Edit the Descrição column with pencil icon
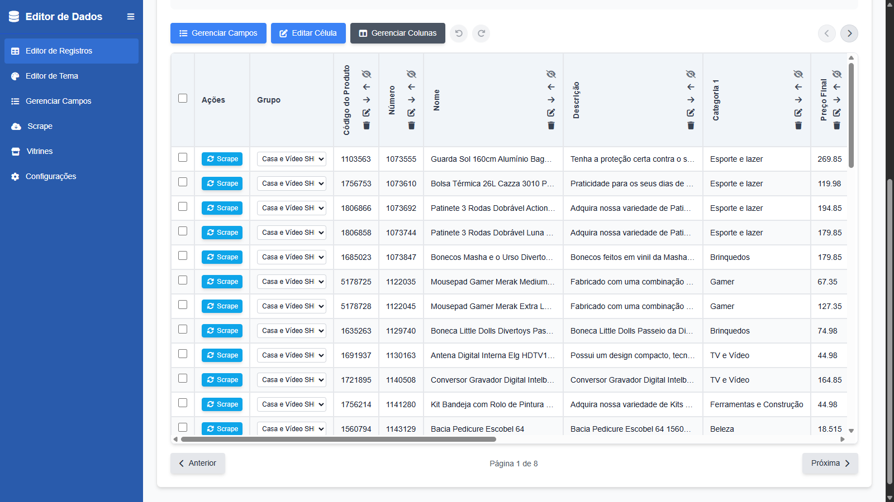The height and width of the screenshot is (502, 894). coord(691,113)
